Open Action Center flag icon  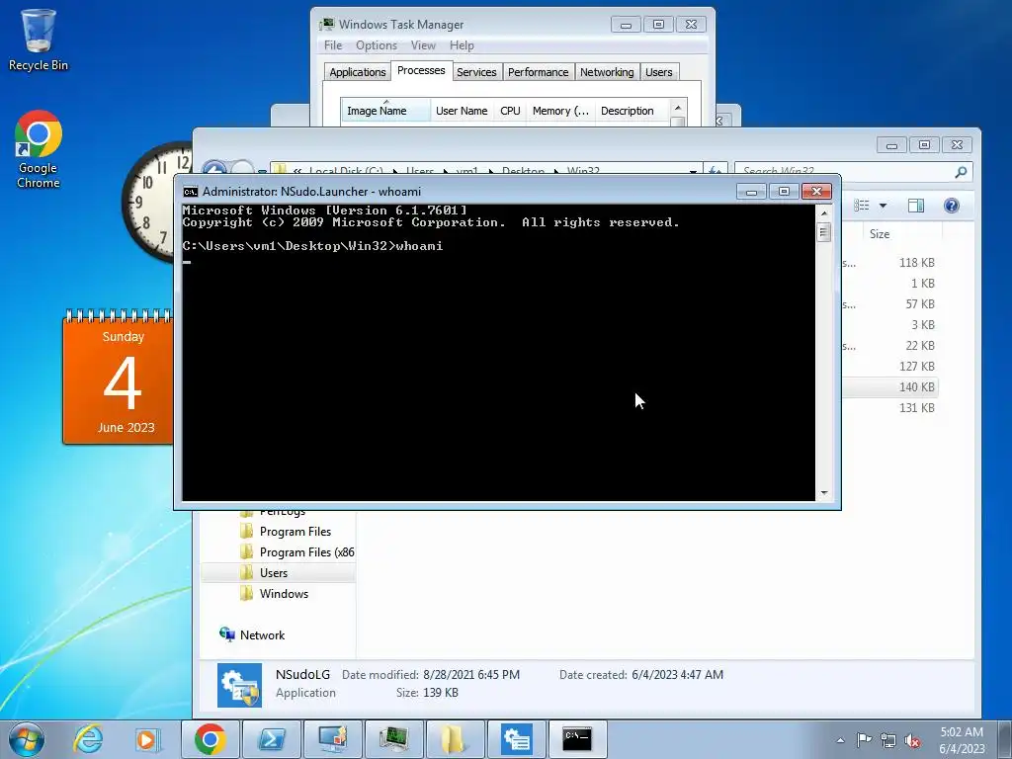click(864, 740)
